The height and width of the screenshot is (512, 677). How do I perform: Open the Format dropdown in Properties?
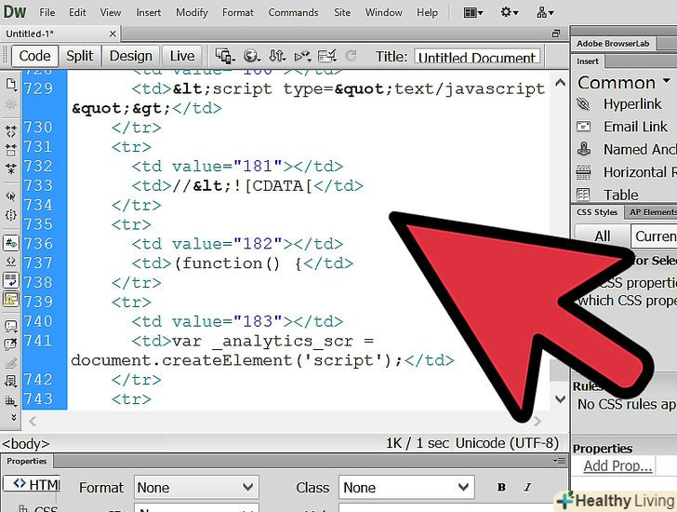click(x=196, y=488)
